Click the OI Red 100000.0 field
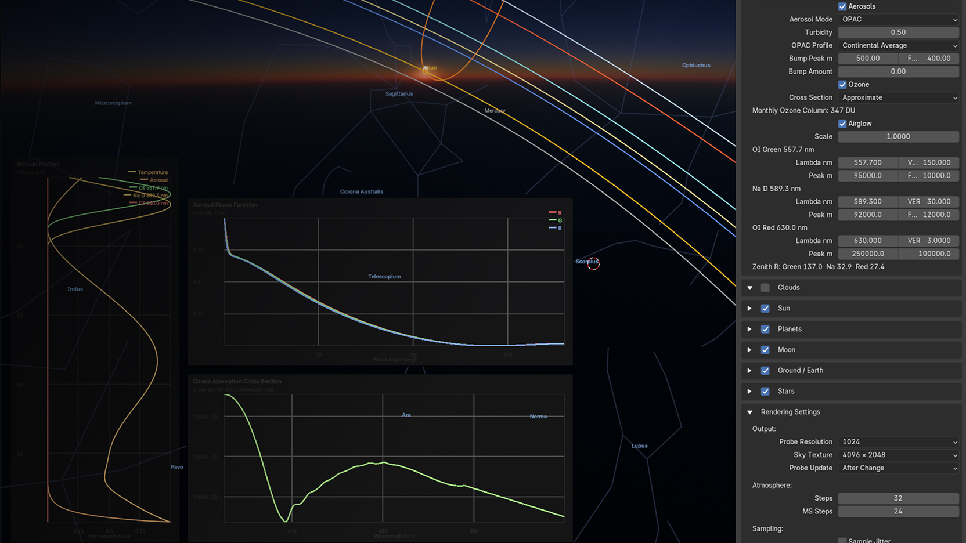 pyautogui.click(x=929, y=254)
